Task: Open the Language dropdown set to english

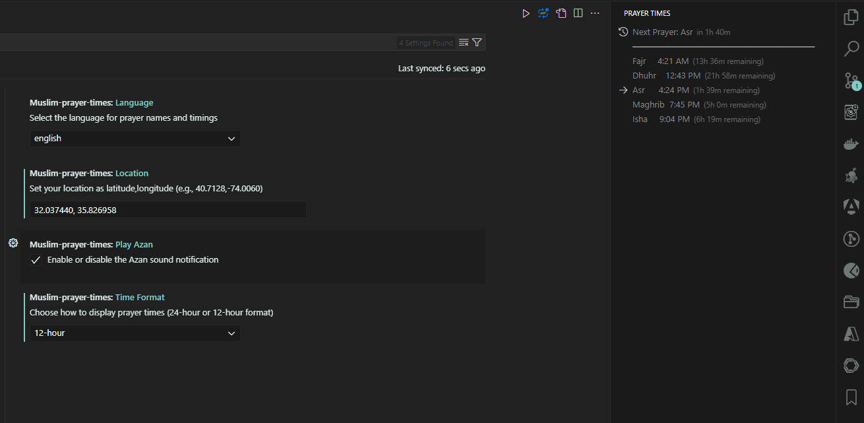Action: click(x=135, y=139)
